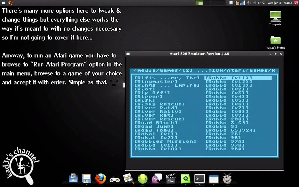Screen dimensions: 299x187
Task: Select [Robbo 3 CS] in the file list
Action: [227, 123]
